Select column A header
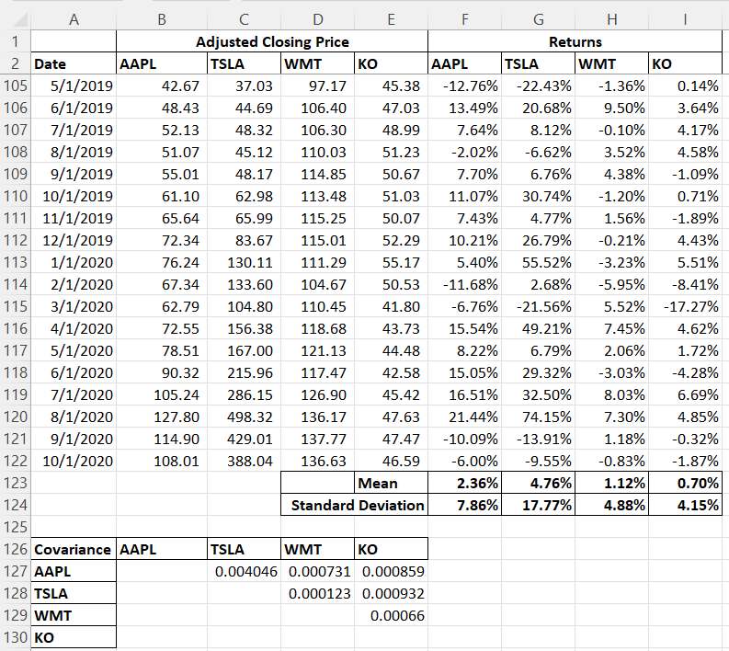 (x=74, y=19)
